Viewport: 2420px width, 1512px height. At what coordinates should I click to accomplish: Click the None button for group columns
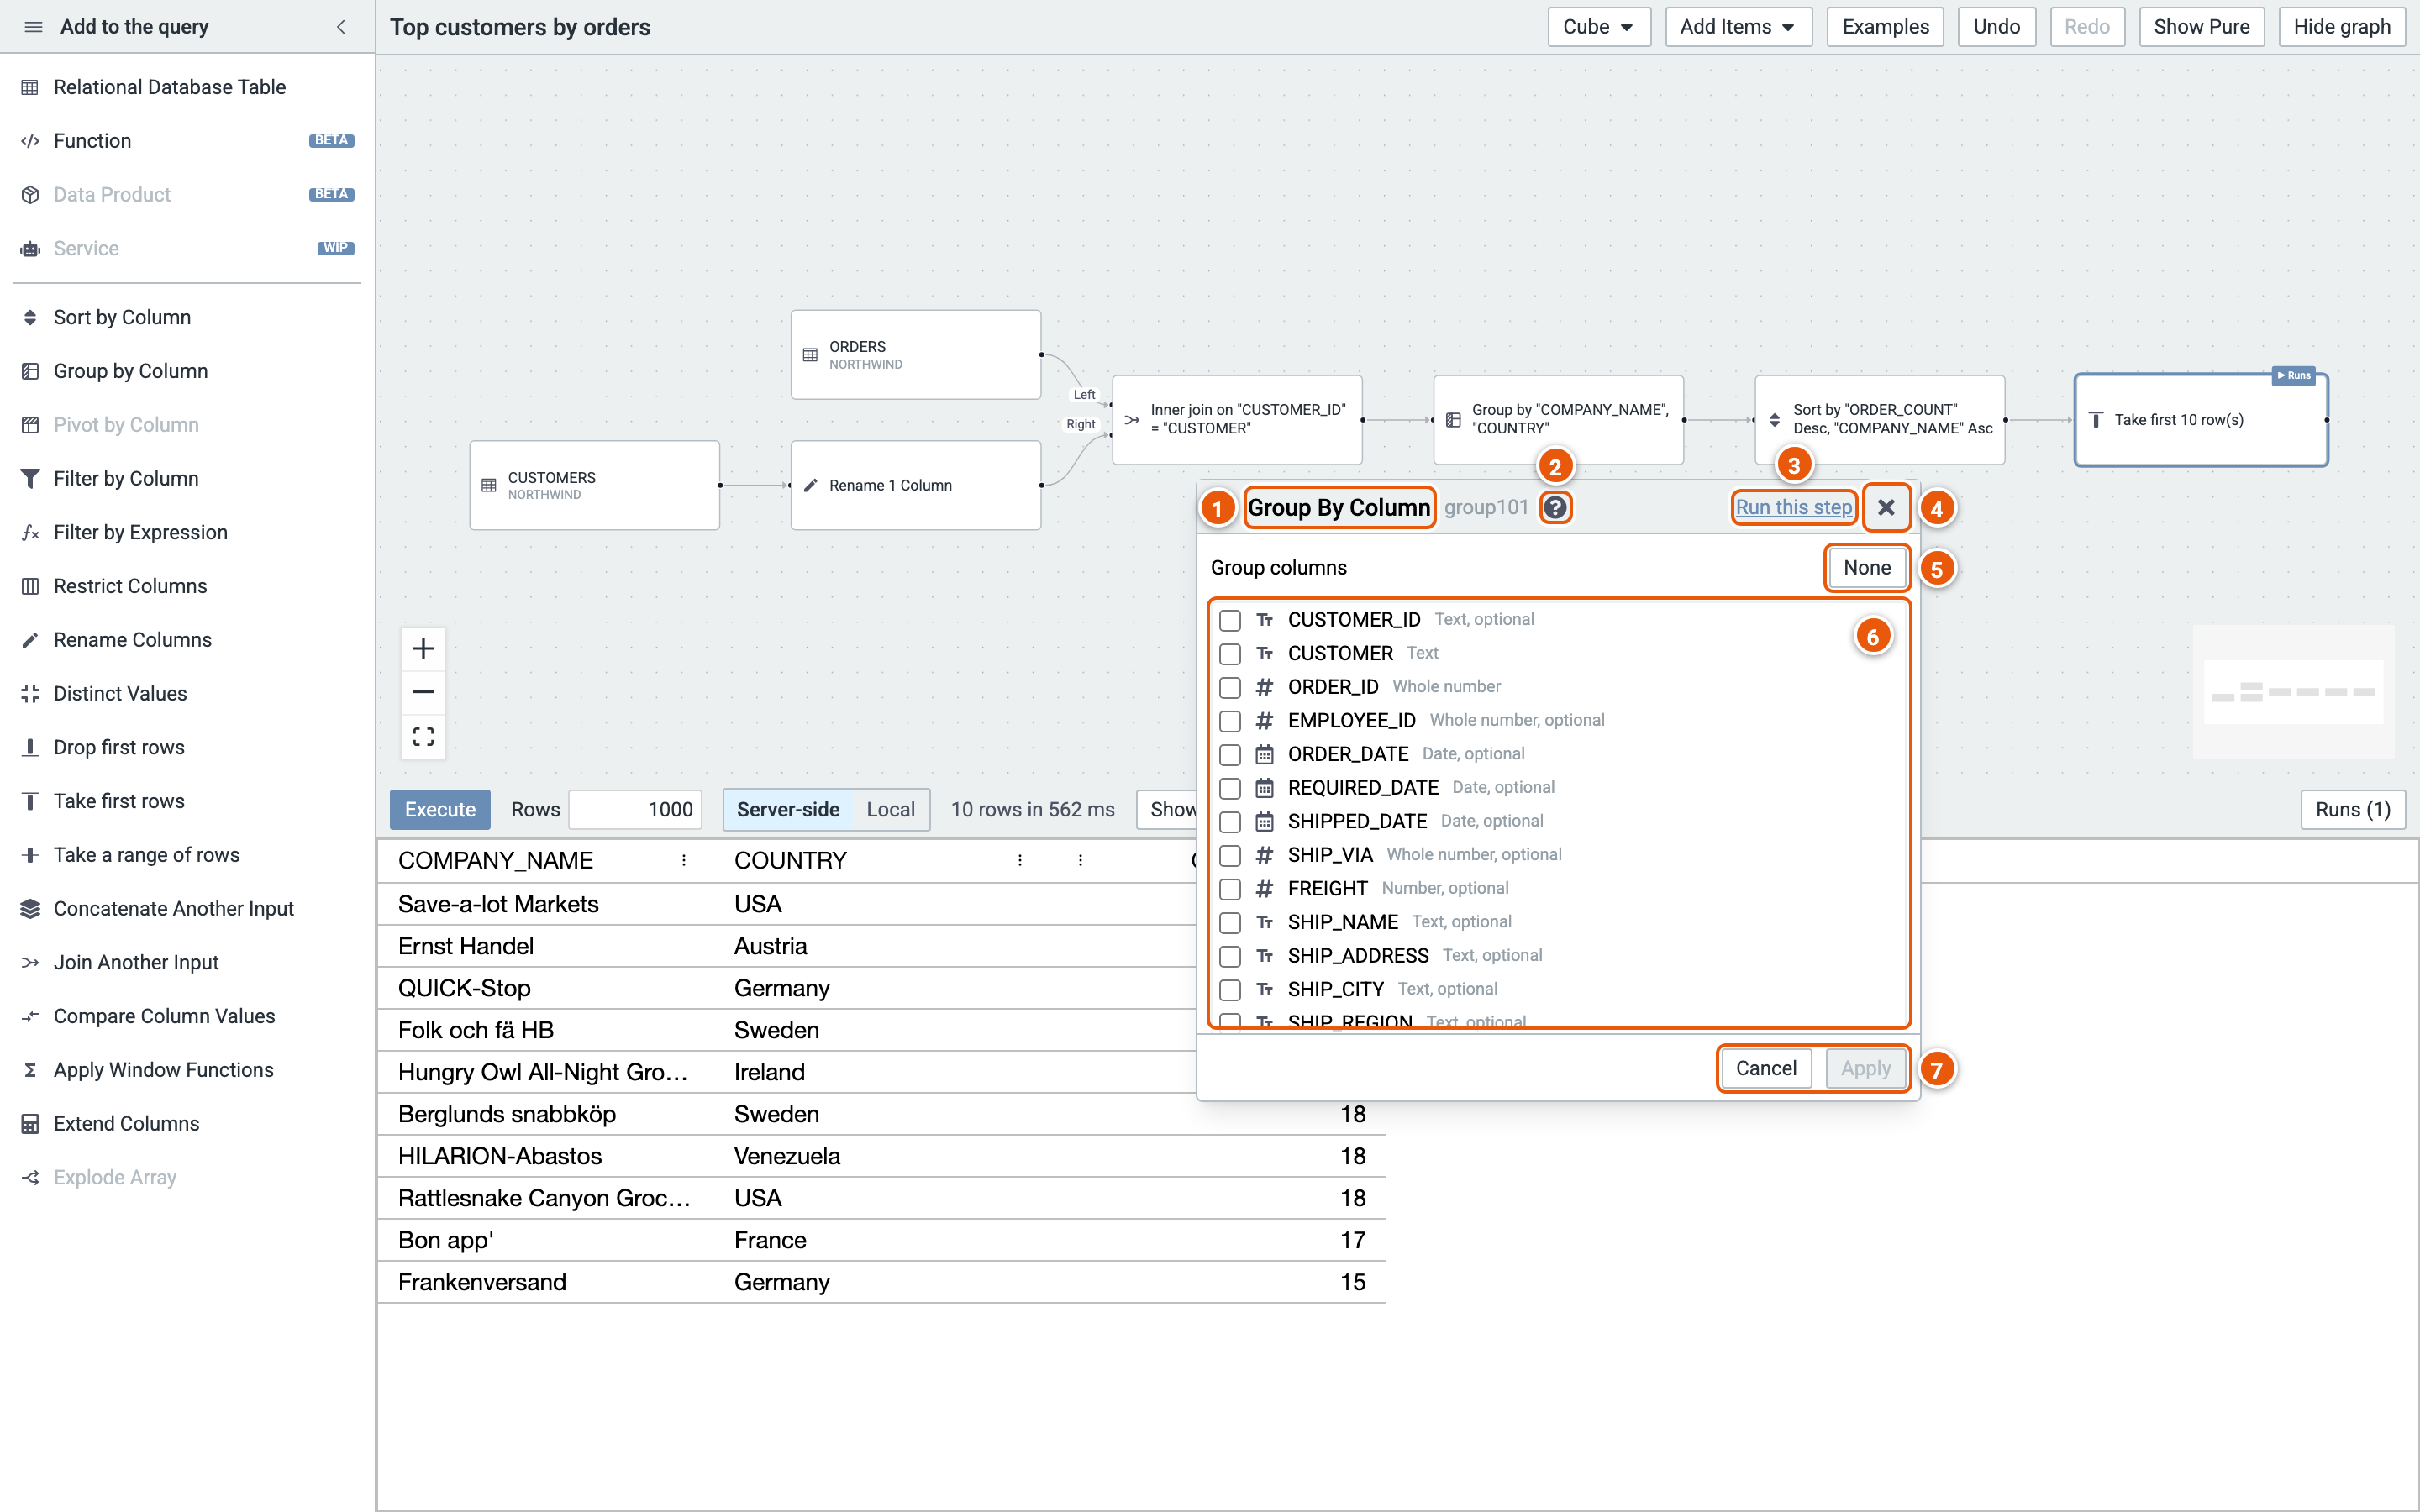(x=1866, y=567)
